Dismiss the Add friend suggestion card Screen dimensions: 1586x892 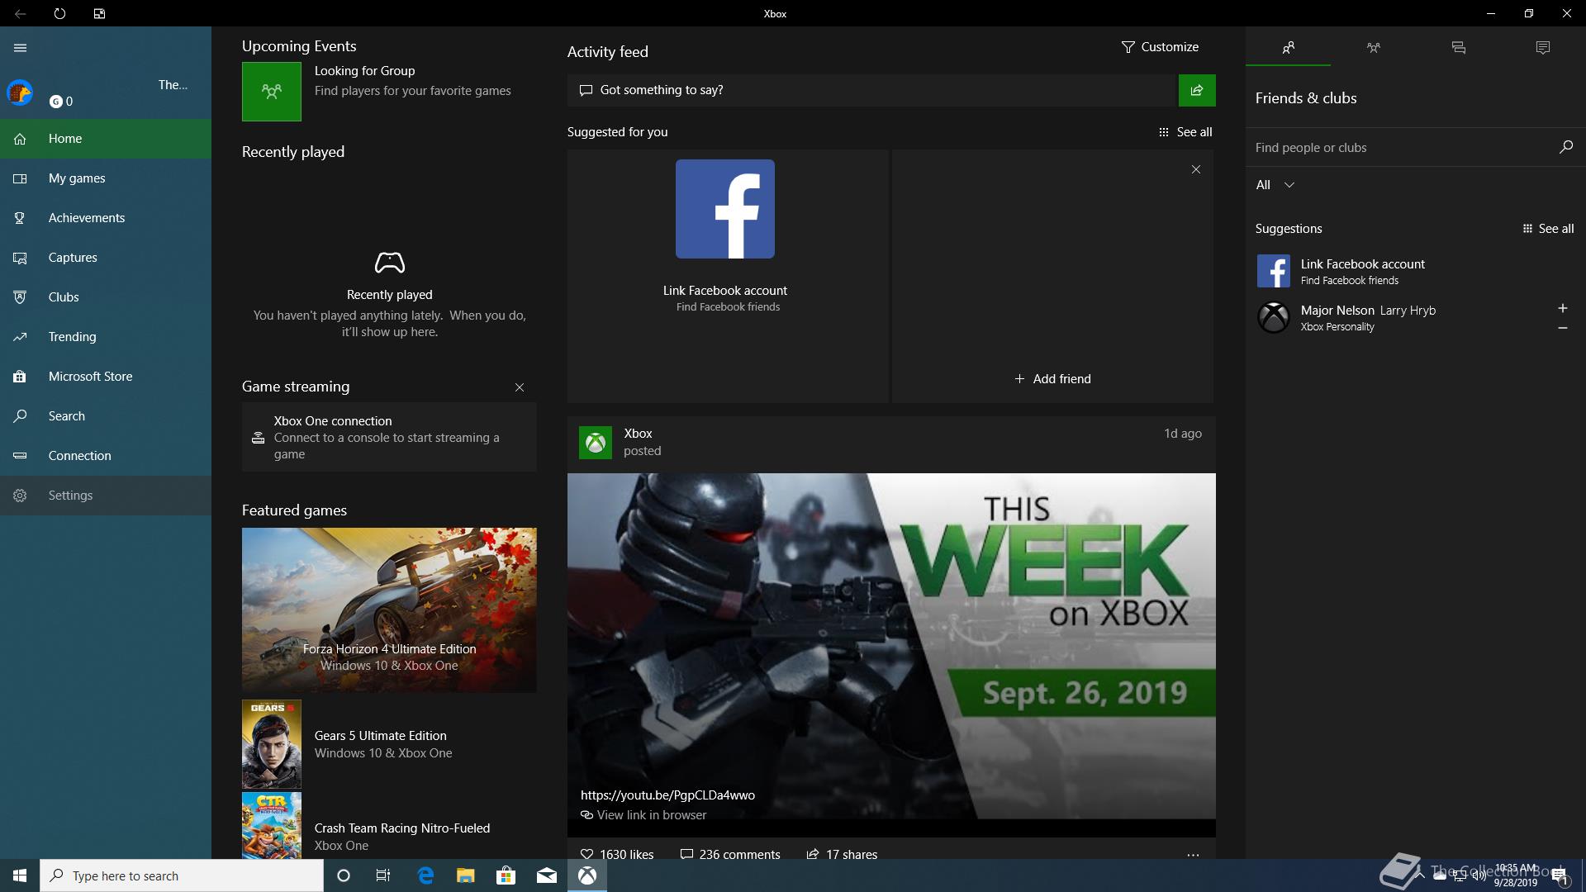click(1196, 169)
